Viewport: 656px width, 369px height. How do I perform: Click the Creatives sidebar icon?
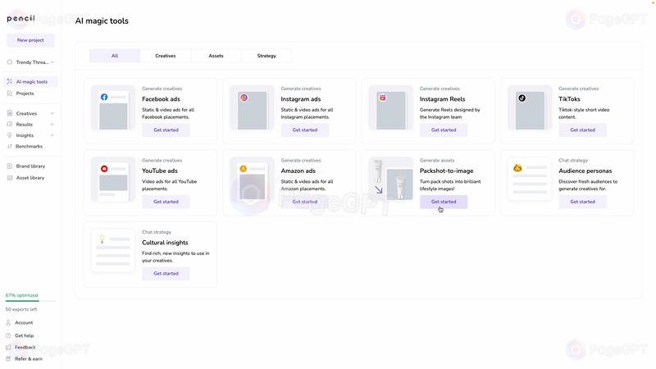[9, 113]
